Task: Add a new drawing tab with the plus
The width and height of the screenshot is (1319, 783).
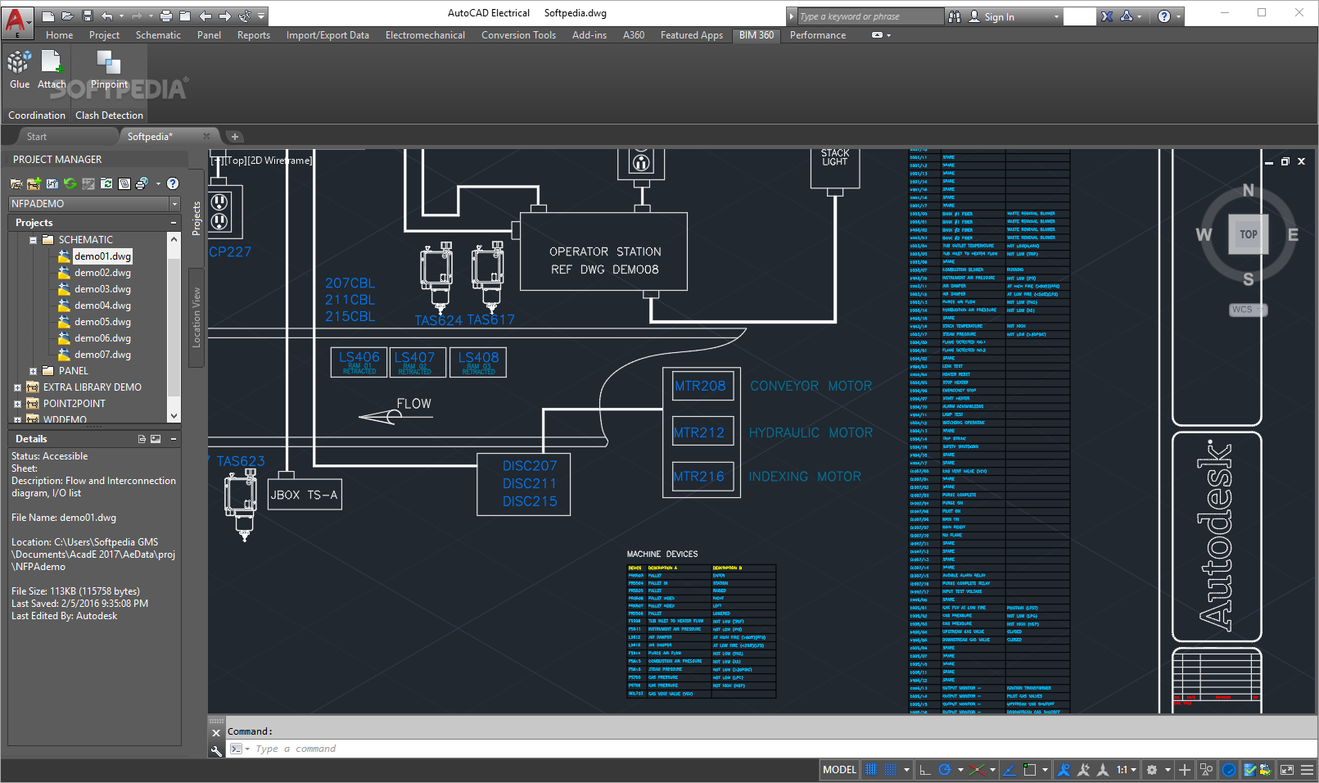Action: click(235, 137)
